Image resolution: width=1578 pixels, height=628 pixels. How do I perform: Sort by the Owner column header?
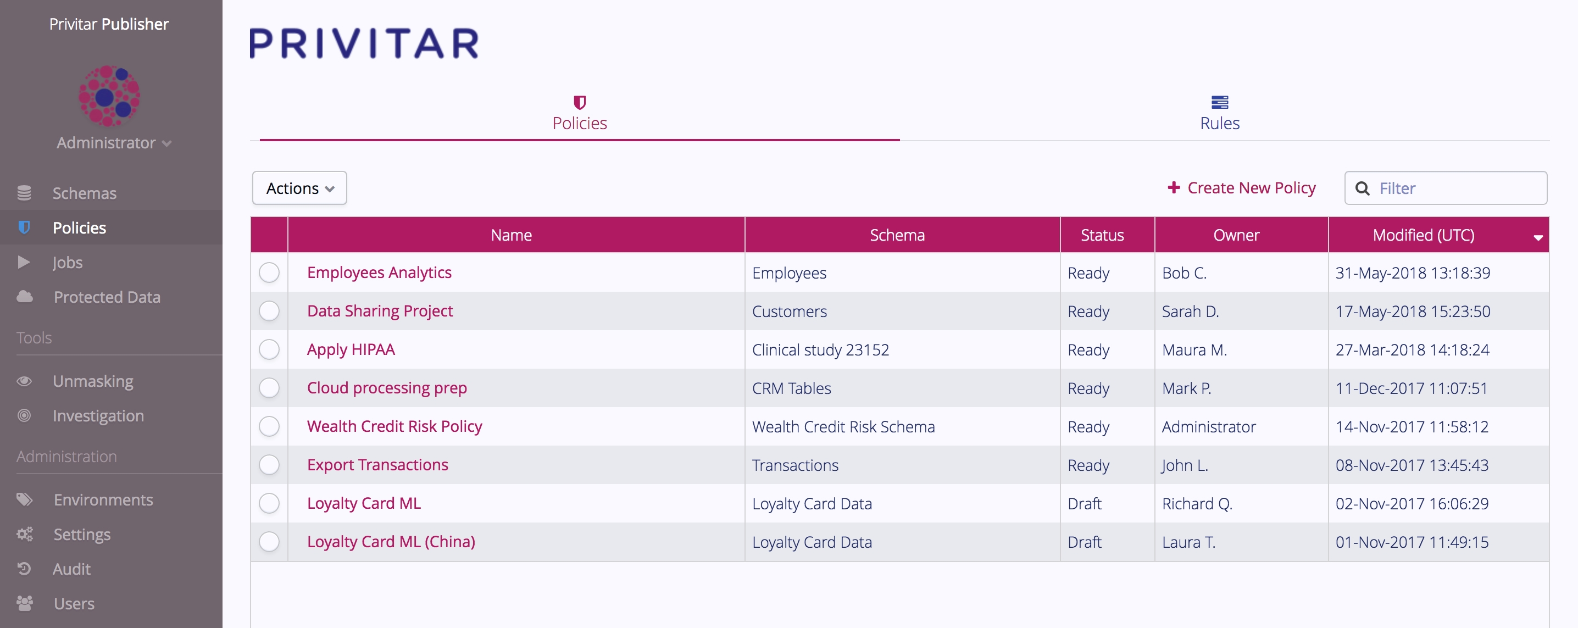click(1242, 235)
